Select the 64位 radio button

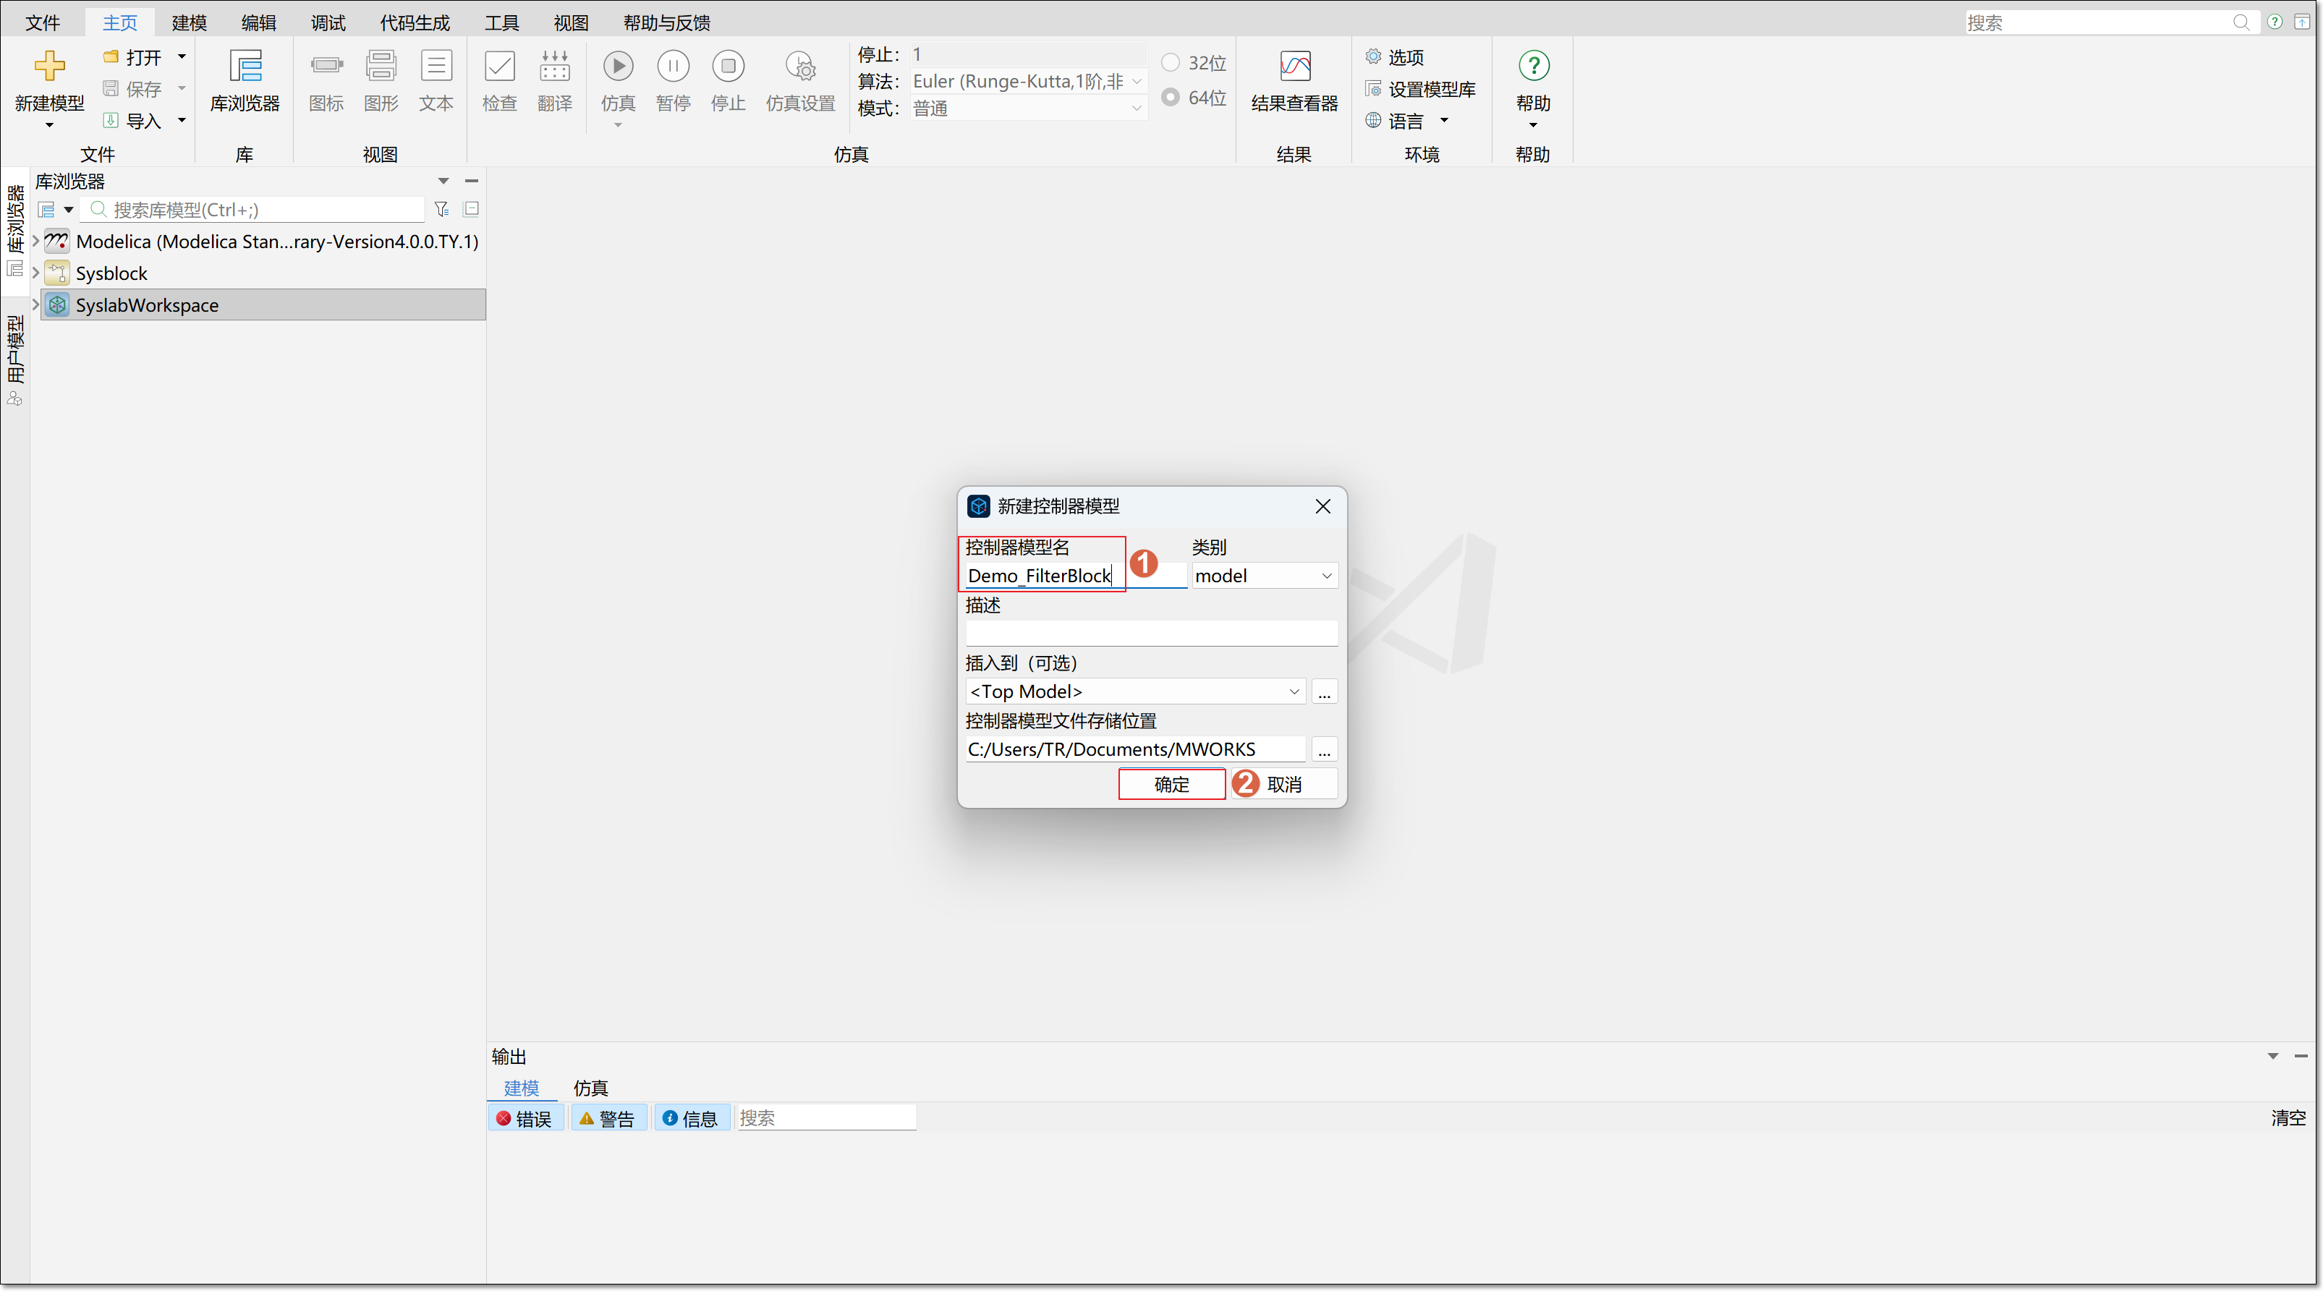coord(1171,96)
